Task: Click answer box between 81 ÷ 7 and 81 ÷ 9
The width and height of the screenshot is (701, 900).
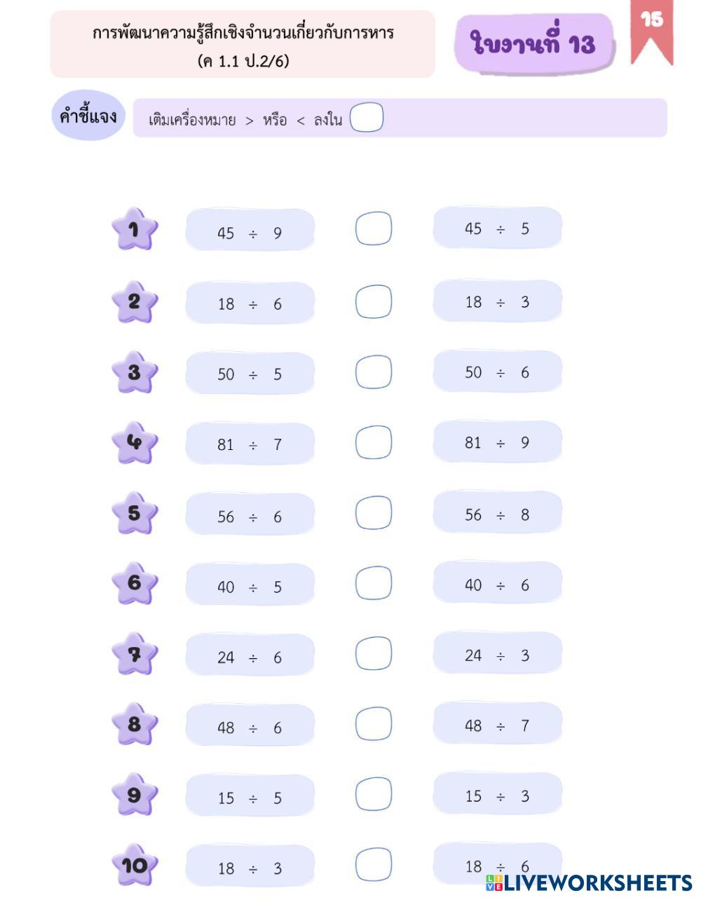Action: [x=373, y=442]
